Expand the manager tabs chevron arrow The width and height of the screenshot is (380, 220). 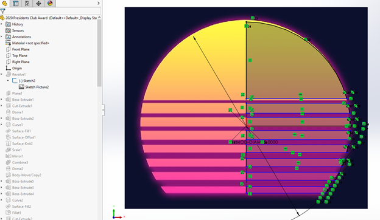point(99,3)
